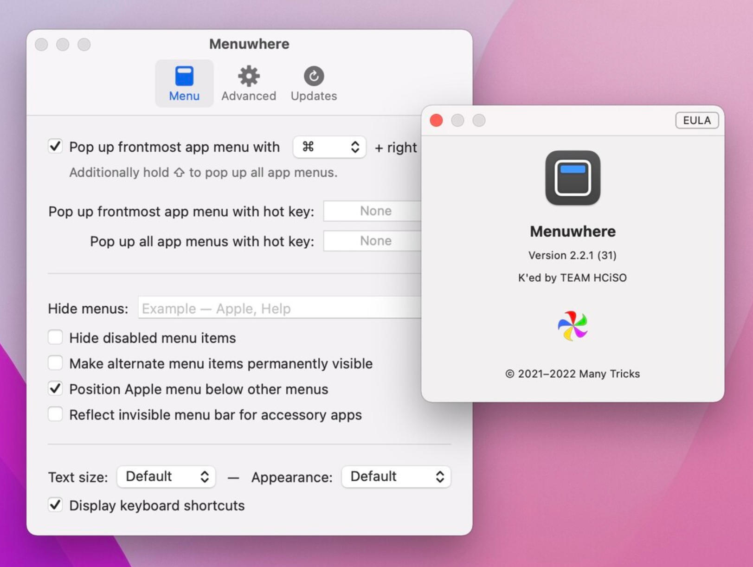This screenshot has height=567, width=753.
Task: Enable Reflect invisible menu bar for accessory apps
Action: 55,414
